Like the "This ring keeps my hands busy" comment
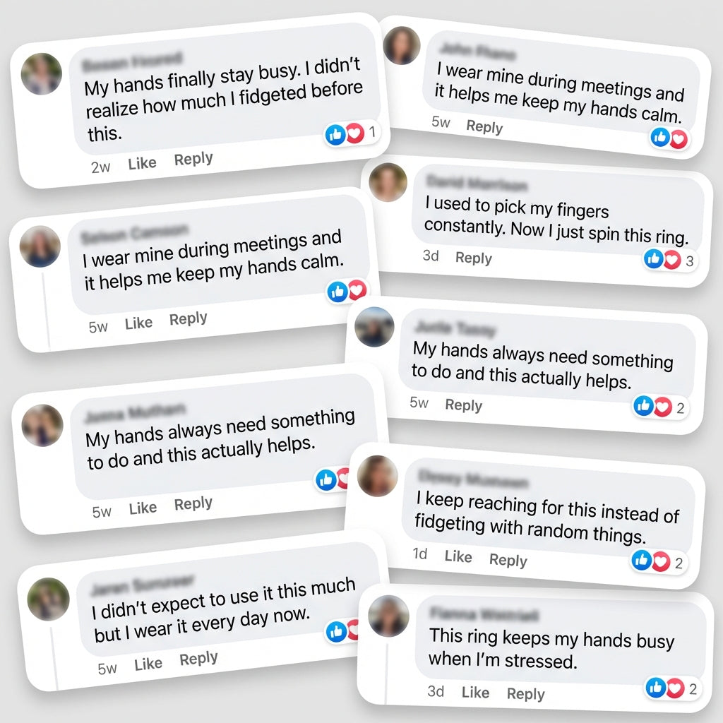 click(x=475, y=693)
